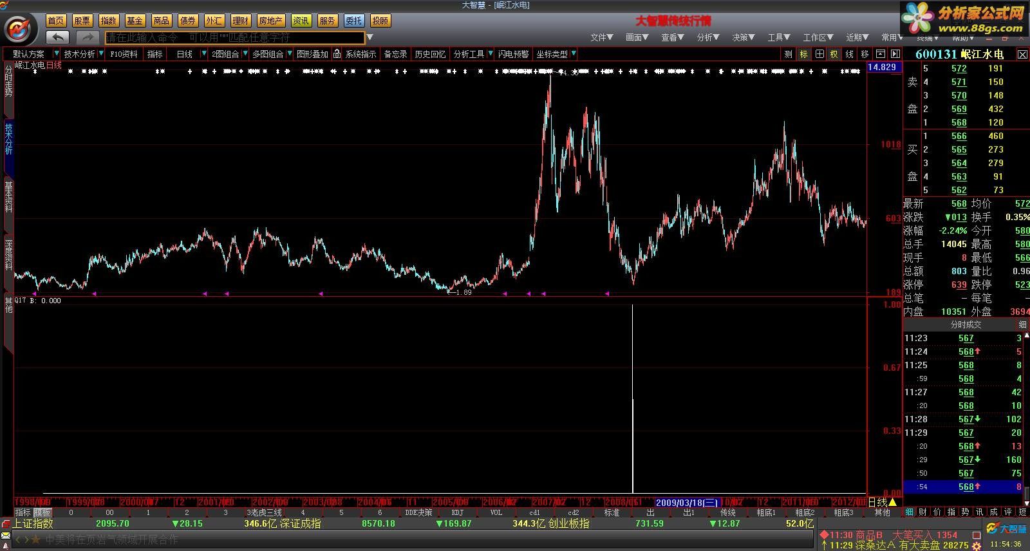Open the 查看 menu
This screenshot has height=551, width=1030.
point(673,37)
